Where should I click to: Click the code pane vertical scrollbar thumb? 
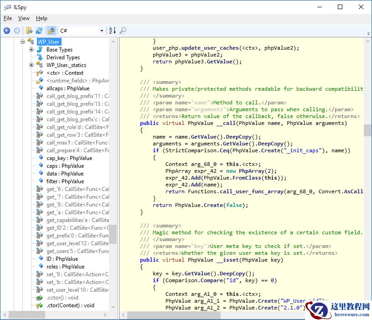(x=367, y=130)
